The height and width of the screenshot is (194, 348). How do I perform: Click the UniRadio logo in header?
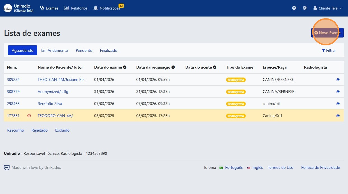click(x=8, y=8)
